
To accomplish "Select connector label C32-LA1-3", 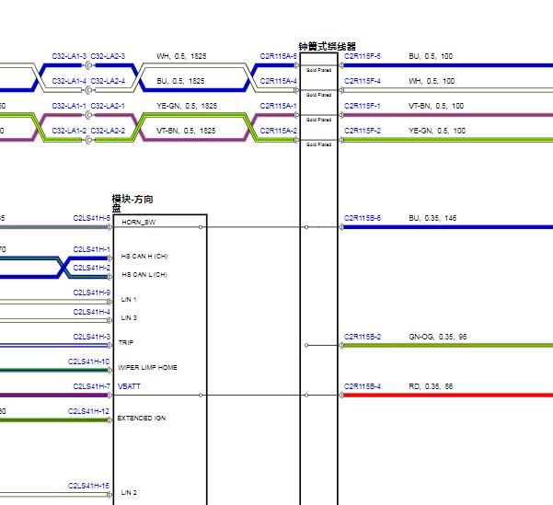I will 69,56.
